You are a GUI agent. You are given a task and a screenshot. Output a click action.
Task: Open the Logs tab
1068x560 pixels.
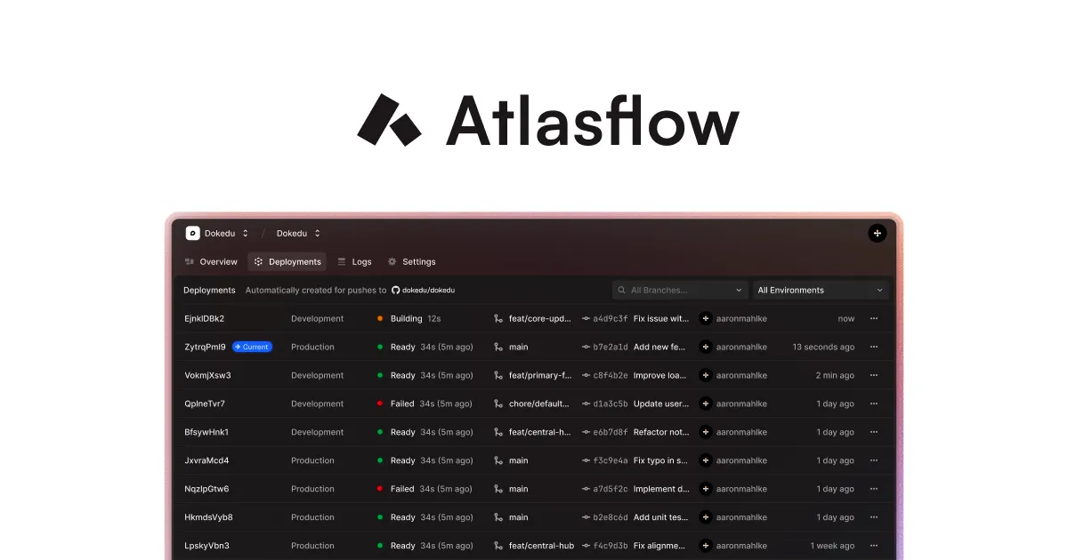click(x=354, y=261)
